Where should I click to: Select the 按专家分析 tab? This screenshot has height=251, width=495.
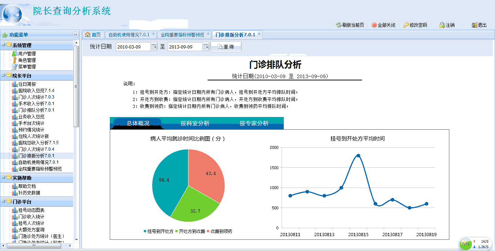254,123
